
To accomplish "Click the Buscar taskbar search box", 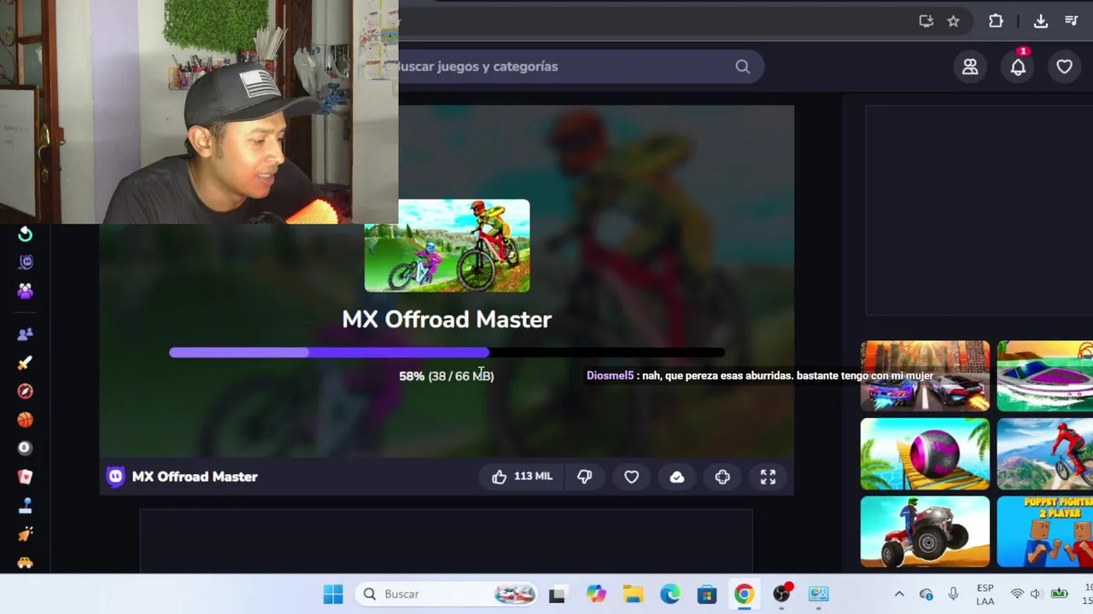I will click(x=448, y=594).
